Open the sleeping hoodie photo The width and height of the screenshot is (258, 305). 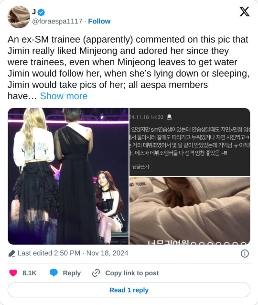pos(190,211)
